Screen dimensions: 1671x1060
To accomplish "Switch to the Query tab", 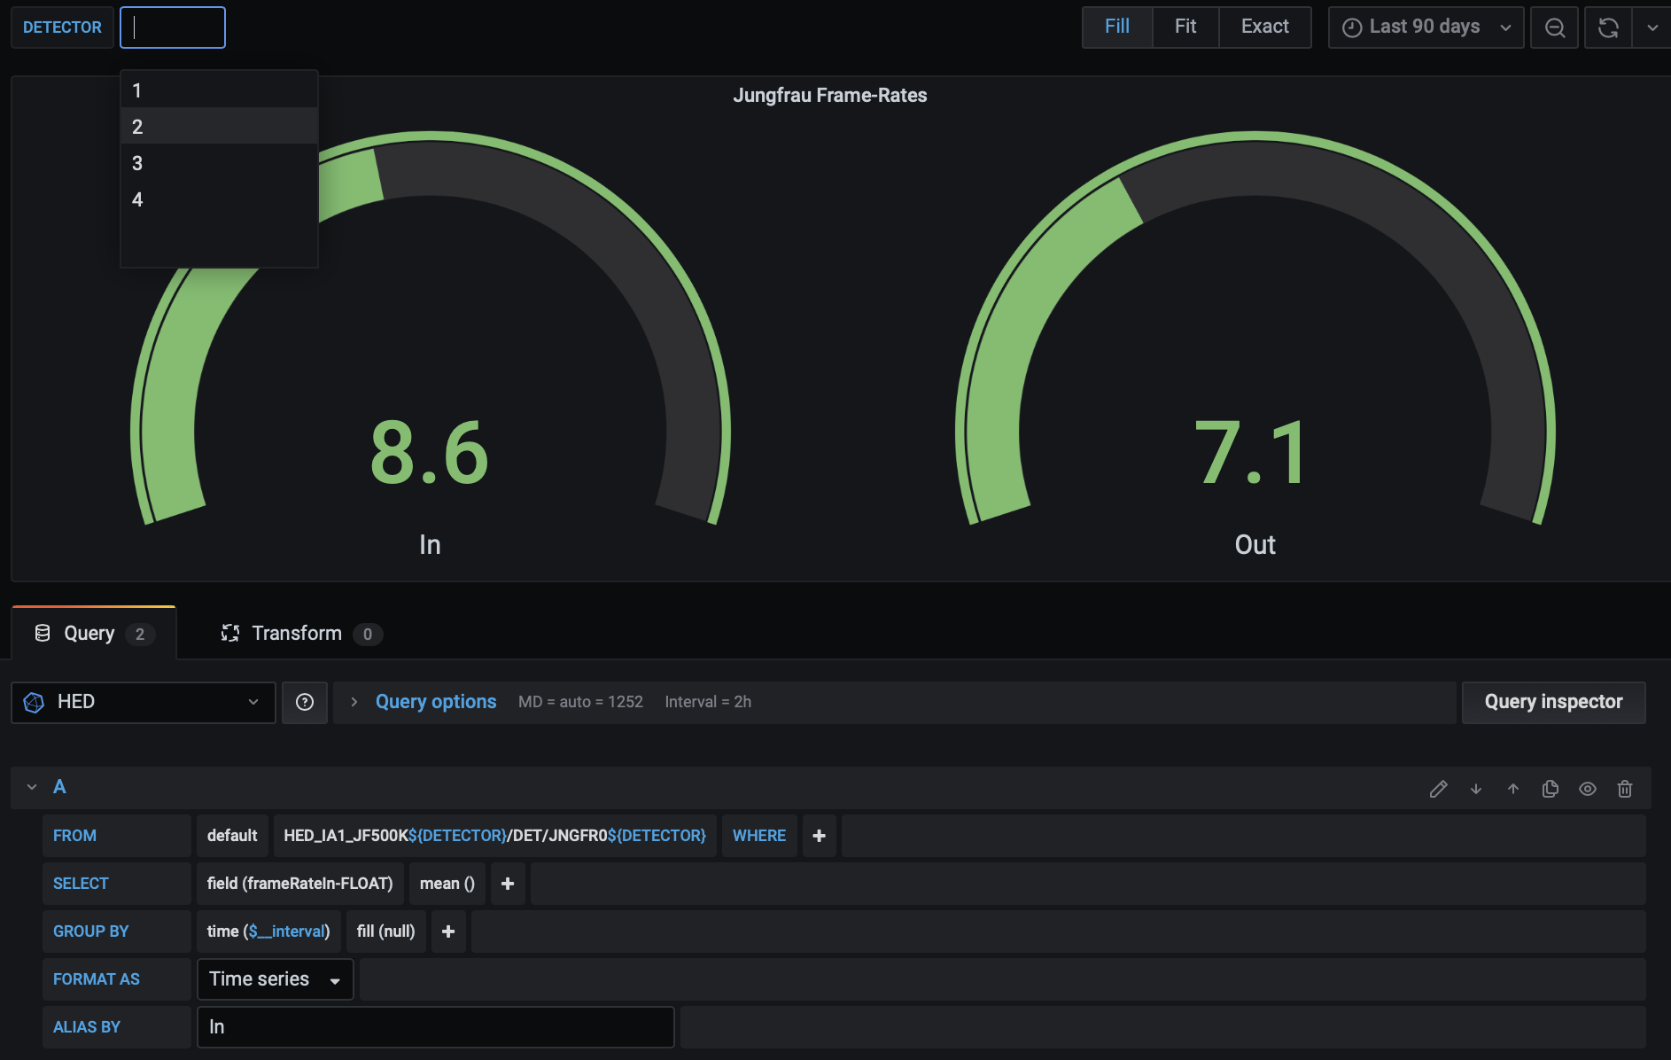I will 94,633.
